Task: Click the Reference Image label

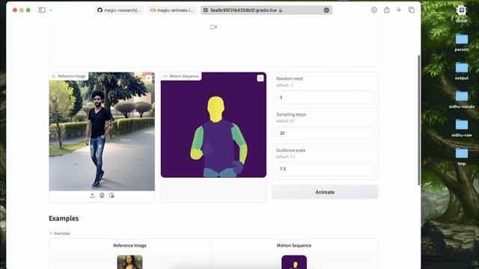Action: coord(69,76)
